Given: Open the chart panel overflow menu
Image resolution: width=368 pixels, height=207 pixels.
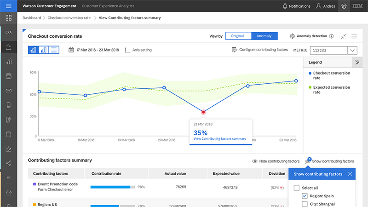Looking at the screenshot, I should 354,36.
